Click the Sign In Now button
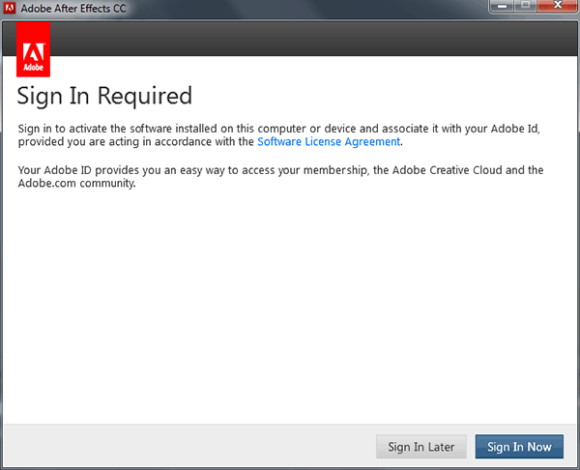Image resolution: width=580 pixels, height=470 pixels. click(x=519, y=447)
